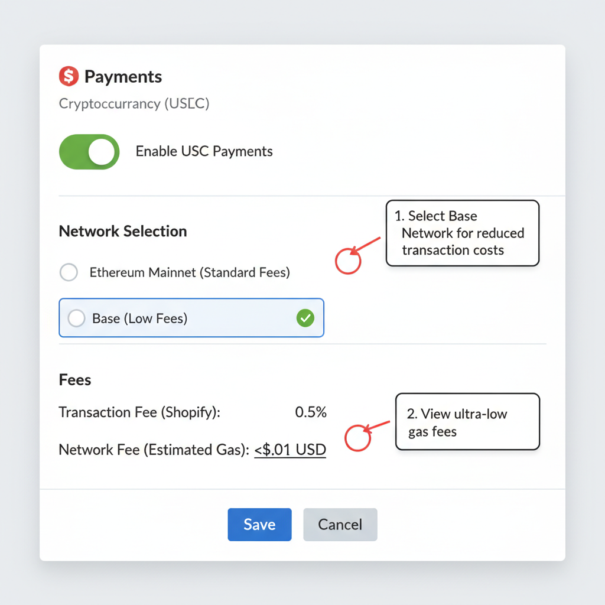This screenshot has height=605, width=605.
Task: Select the Base (Low Fees) radio button
Action: coord(76,318)
